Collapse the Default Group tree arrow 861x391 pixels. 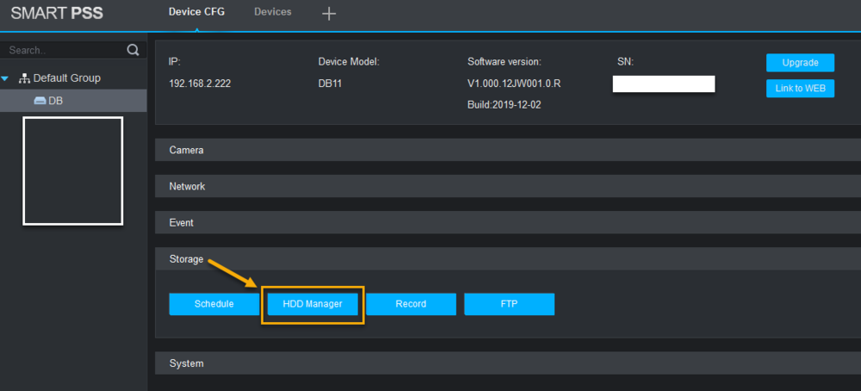pos(5,78)
